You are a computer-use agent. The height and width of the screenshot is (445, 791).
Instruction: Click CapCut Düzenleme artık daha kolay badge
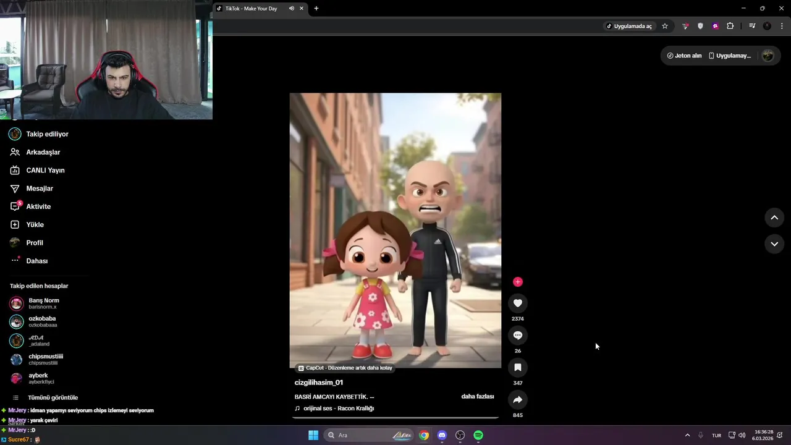[345, 368]
